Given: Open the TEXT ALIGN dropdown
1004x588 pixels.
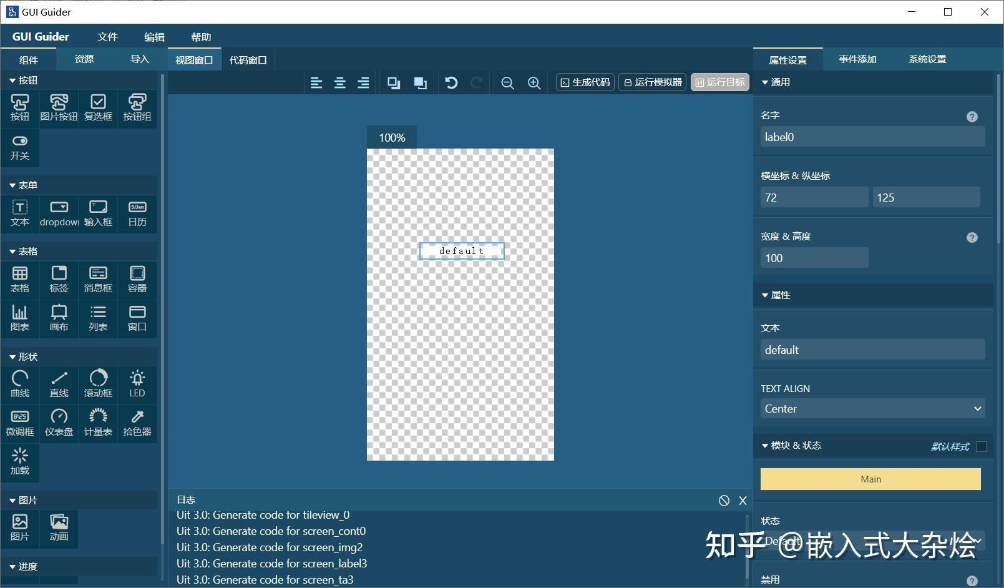Looking at the screenshot, I should 872,408.
